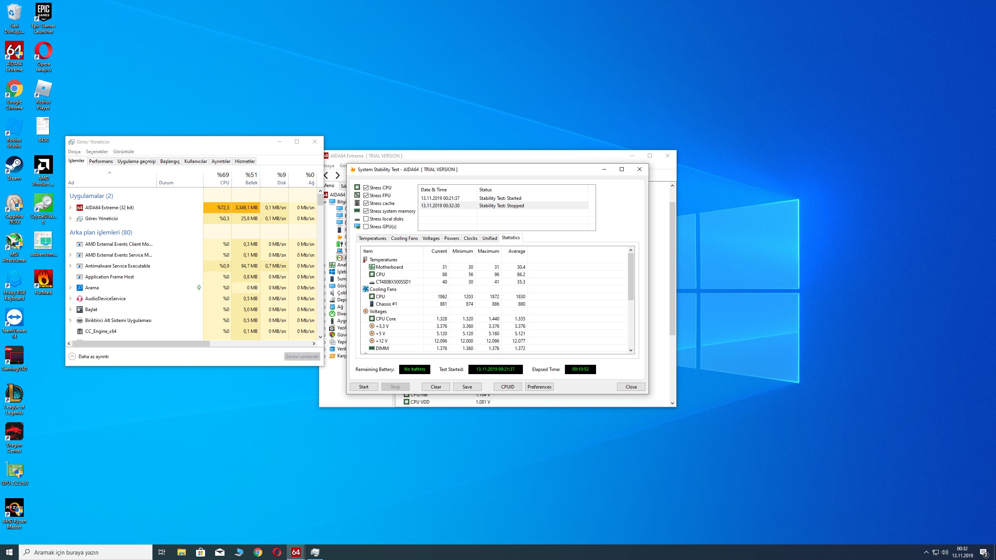Open Başlangıç tab in Task Manager

coord(170,161)
